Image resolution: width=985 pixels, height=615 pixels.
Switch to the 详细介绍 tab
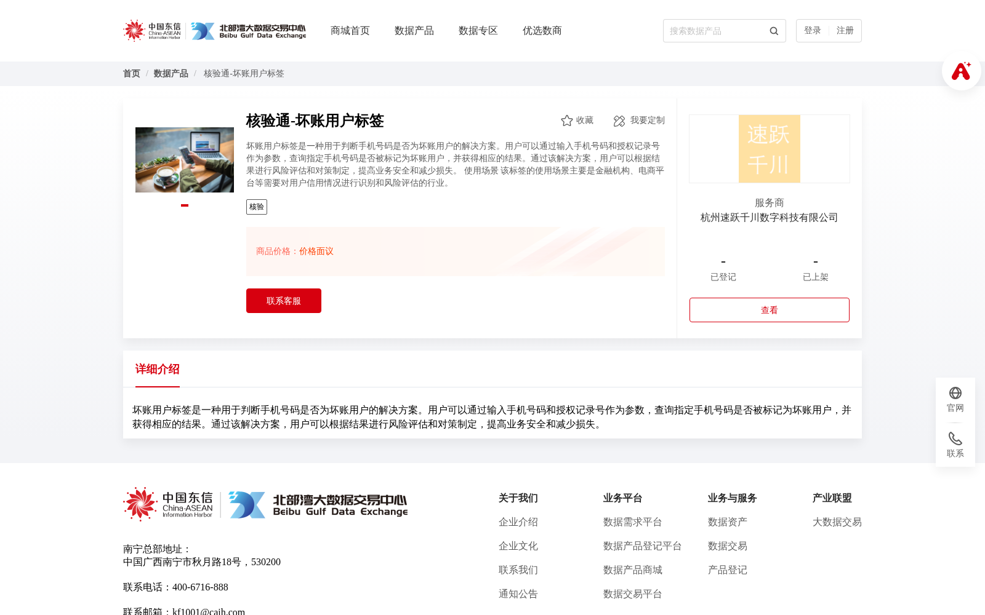pos(158,369)
